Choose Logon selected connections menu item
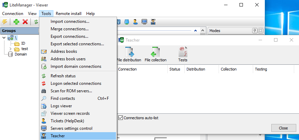 [x=78, y=83]
